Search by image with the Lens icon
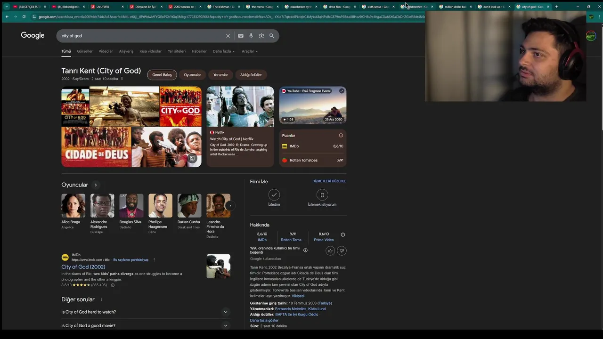The height and width of the screenshot is (339, 603). click(x=261, y=36)
